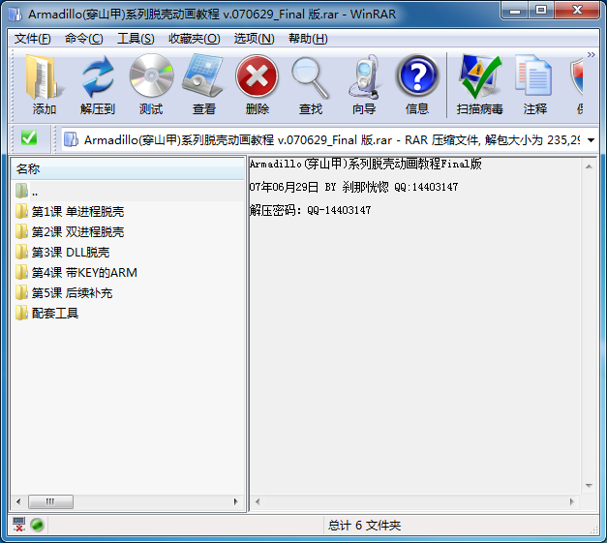Click comment text 解压密码: QQ-14403147
This screenshot has width=607, height=543.
pyautogui.click(x=310, y=210)
